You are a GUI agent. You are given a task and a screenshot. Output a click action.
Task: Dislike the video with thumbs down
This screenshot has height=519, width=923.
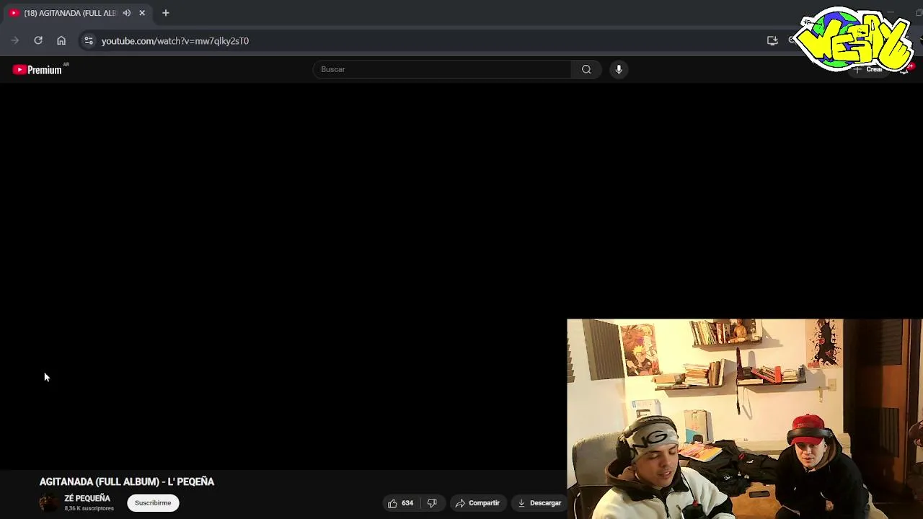tap(432, 503)
